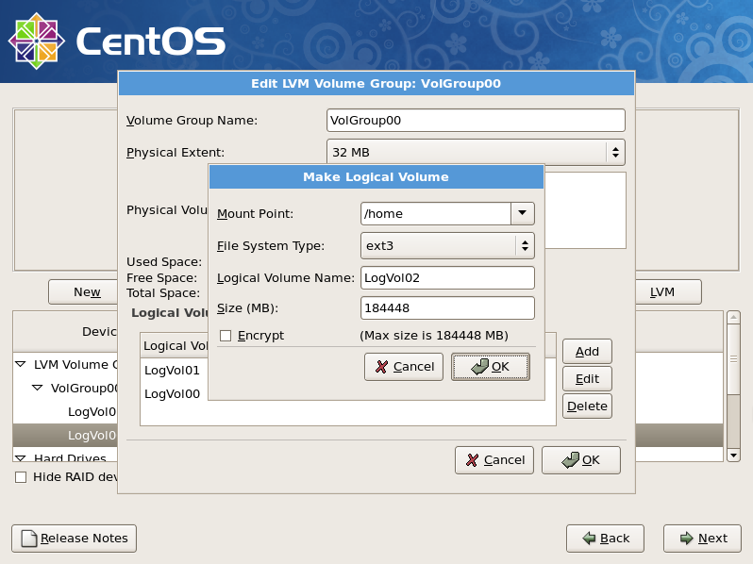Click the CentOS logo icon
This screenshot has width=753, height=564.
coord(37,41)
